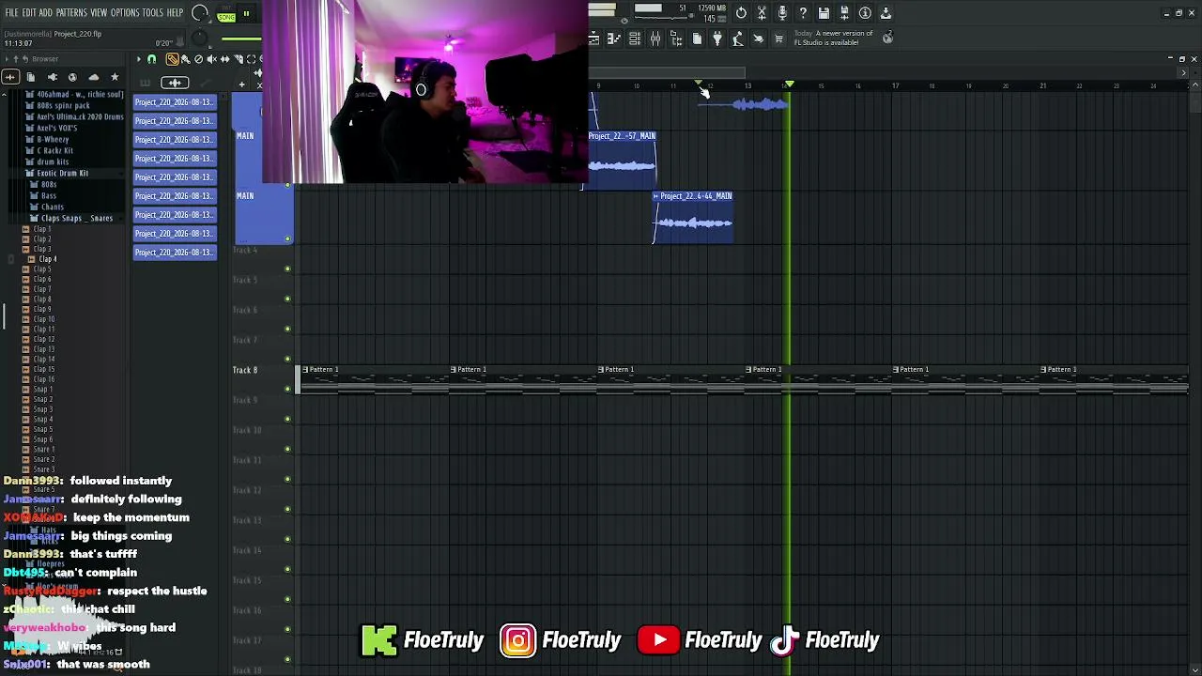Select the Mute tool in playlist toolbar
The height and width of the screenshot is (676, 1202).
[x=211, y=59]
